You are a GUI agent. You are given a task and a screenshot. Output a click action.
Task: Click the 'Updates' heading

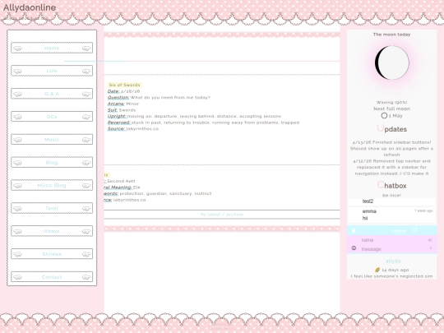pyautogui.click(x=392, y=129)
